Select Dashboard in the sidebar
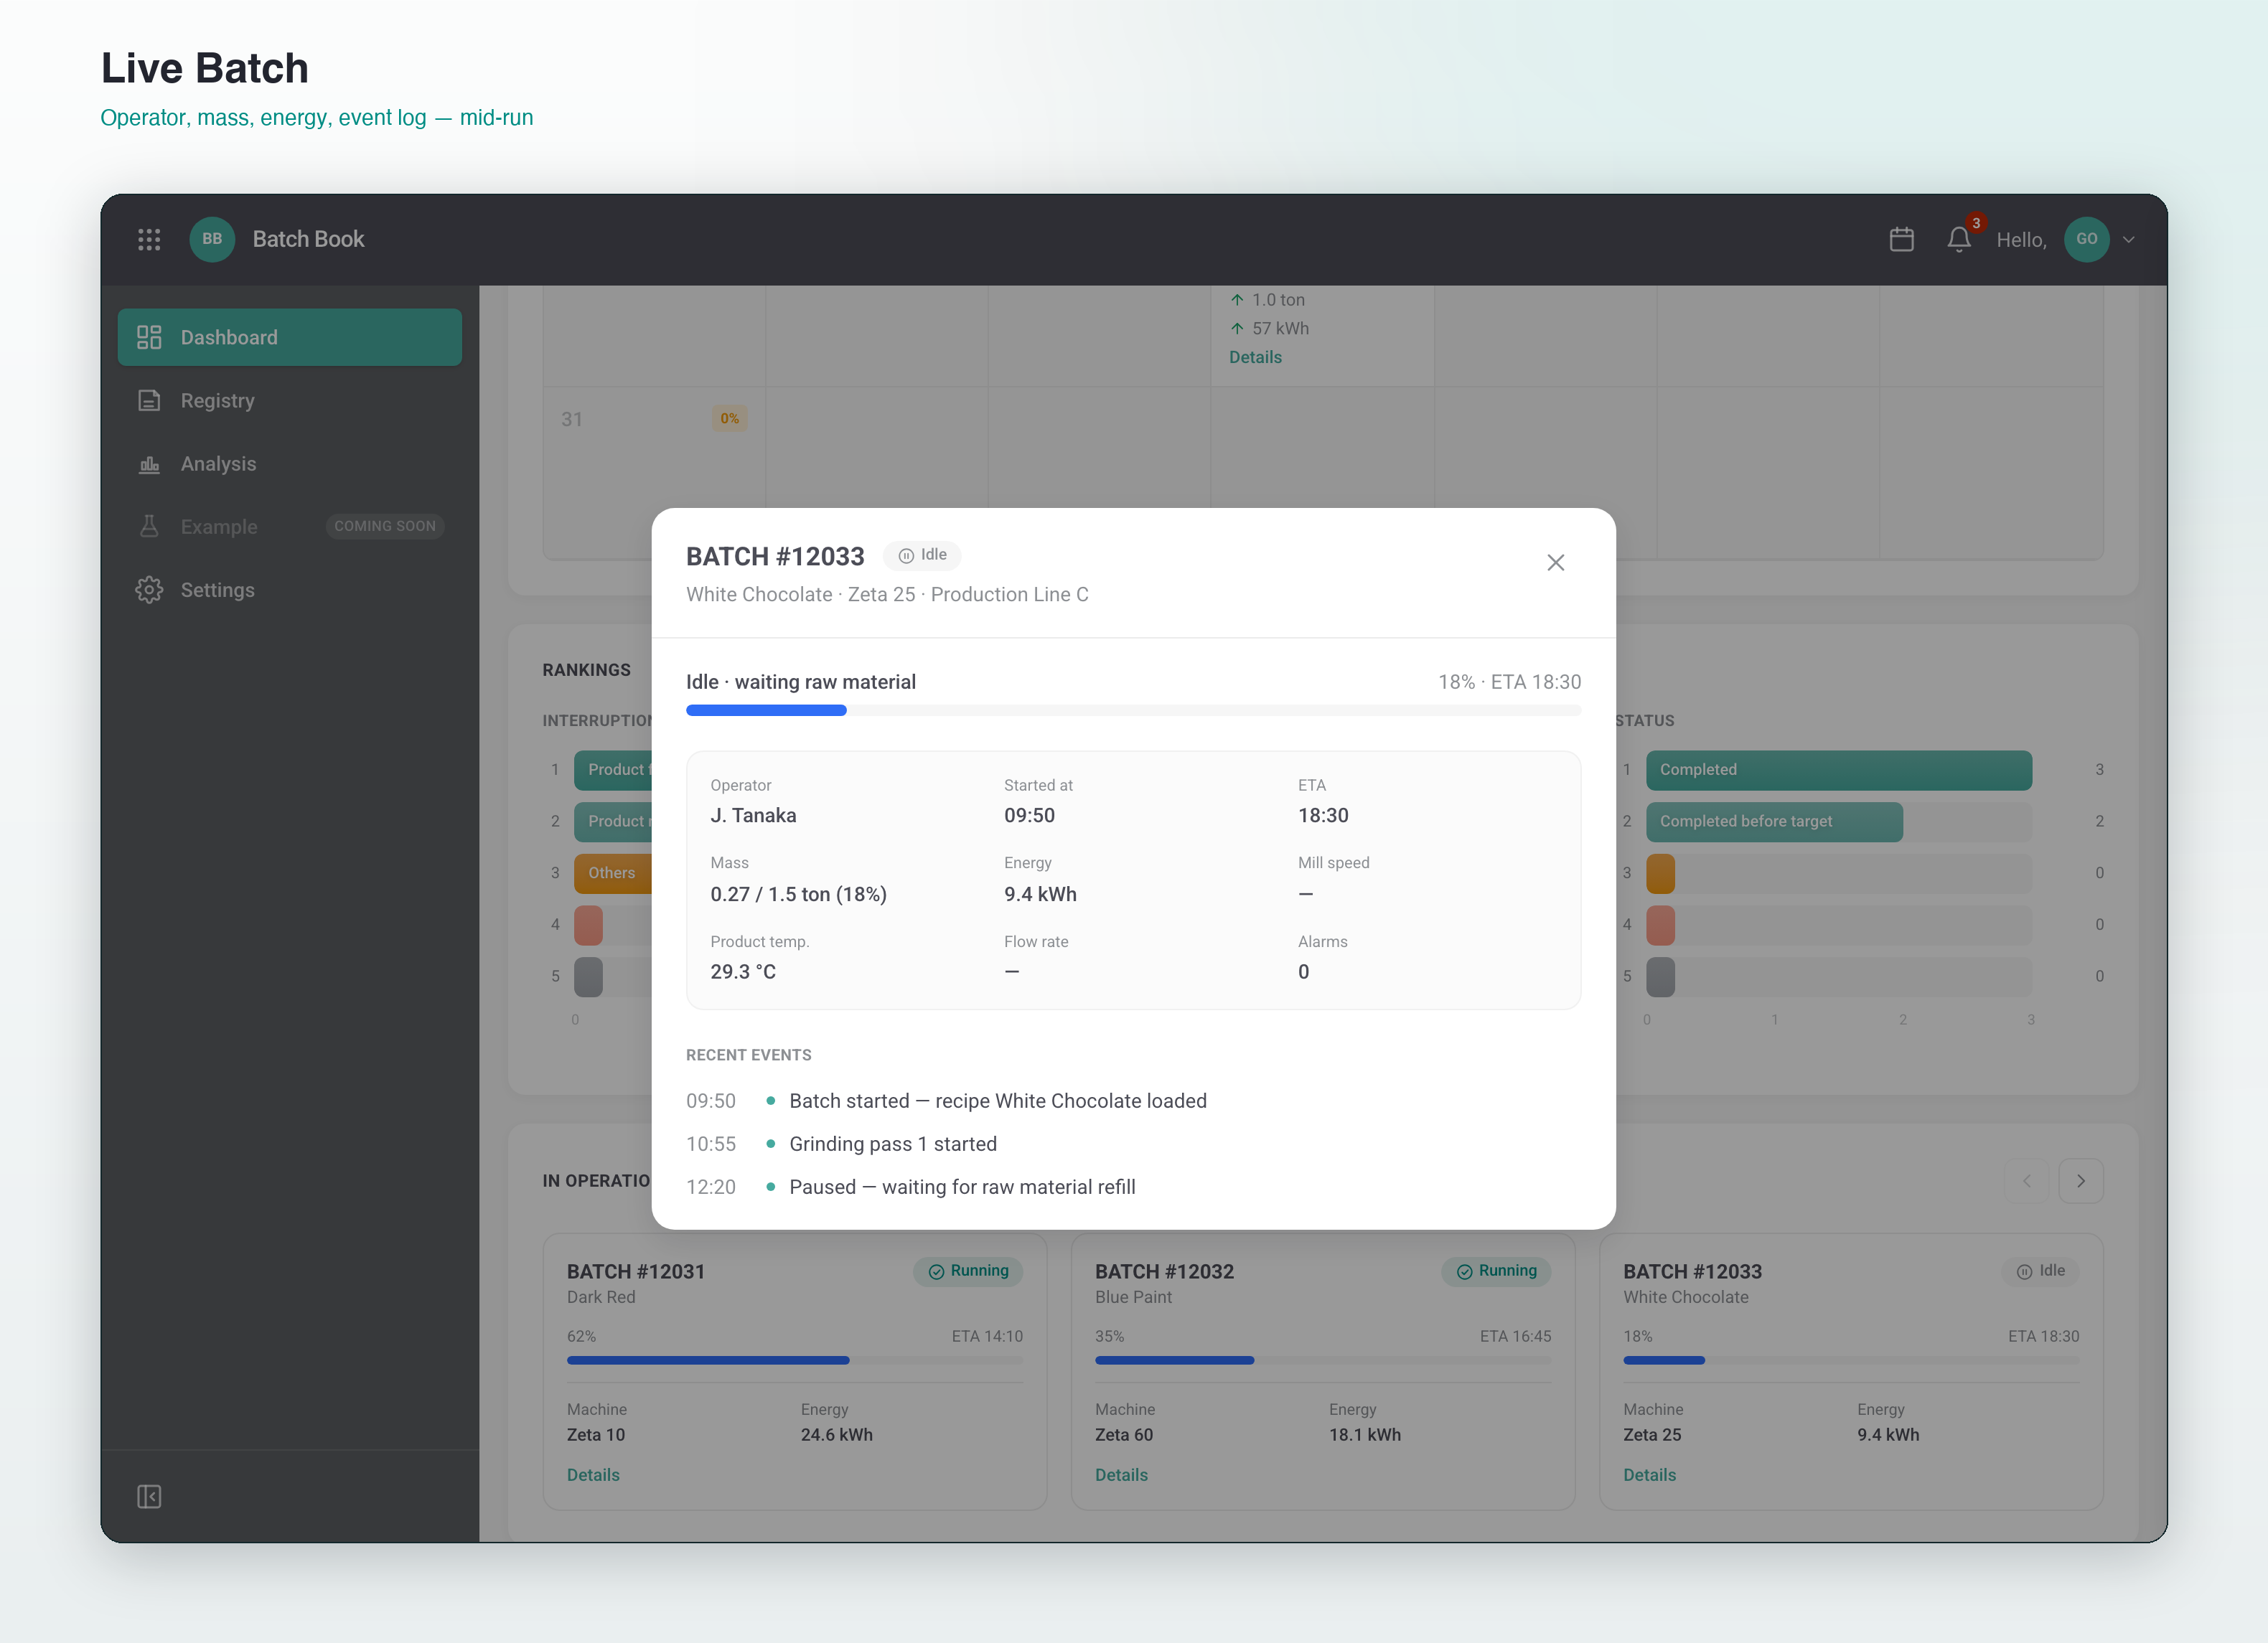 coord(290,338)
